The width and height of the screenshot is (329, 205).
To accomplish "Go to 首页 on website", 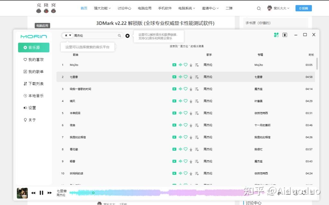I will coord(84,8).
